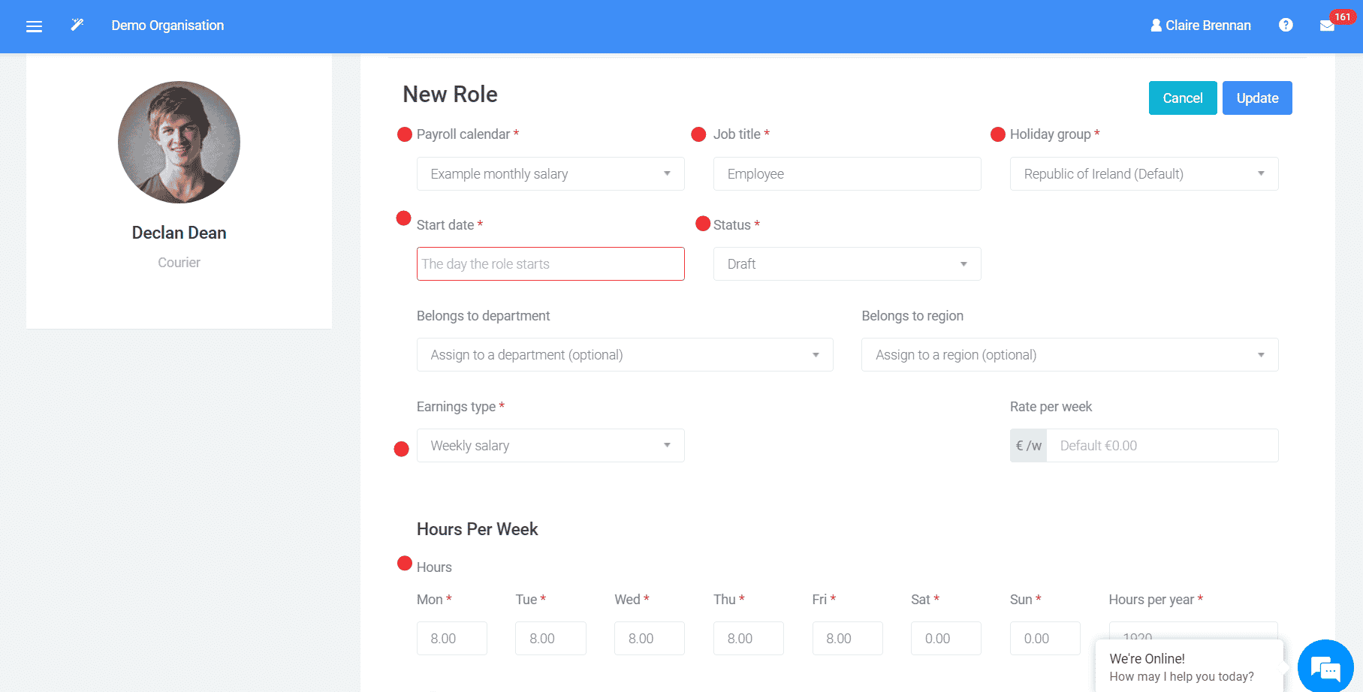1363x692 pixels.
Task: Select the Demo Organisation title in the header
Action: click(167, 25)
